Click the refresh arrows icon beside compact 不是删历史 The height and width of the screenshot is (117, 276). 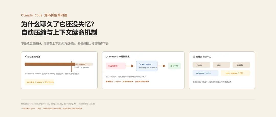click(x=107, y=56)
